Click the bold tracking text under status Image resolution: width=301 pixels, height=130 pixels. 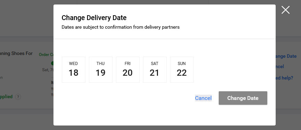tap(52, 83)
